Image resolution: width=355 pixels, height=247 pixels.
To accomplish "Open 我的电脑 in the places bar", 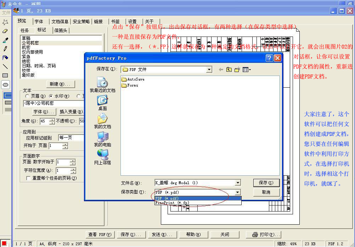I will click(102, 139).
